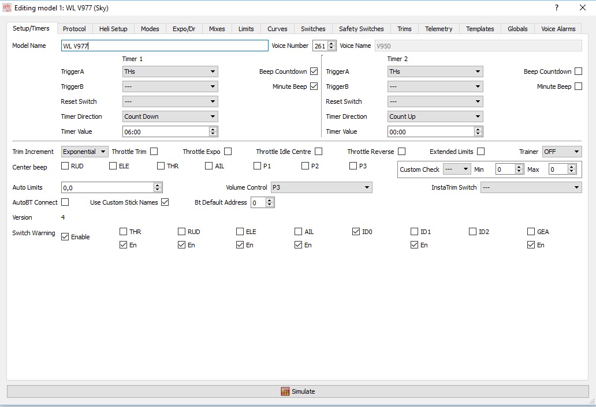Open Timer 2 TriggerB dropdown

[435, 86]
